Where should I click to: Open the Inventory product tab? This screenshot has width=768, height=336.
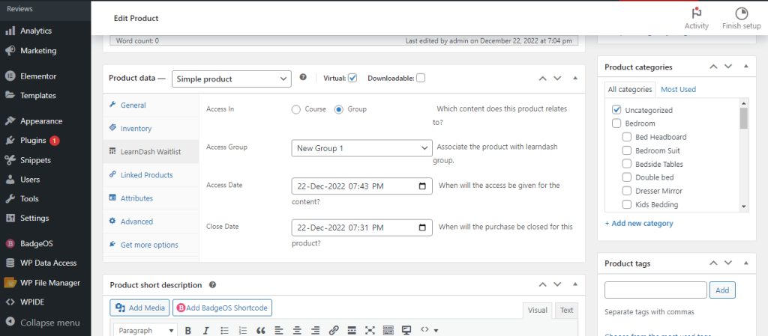(x=151, y=129)
